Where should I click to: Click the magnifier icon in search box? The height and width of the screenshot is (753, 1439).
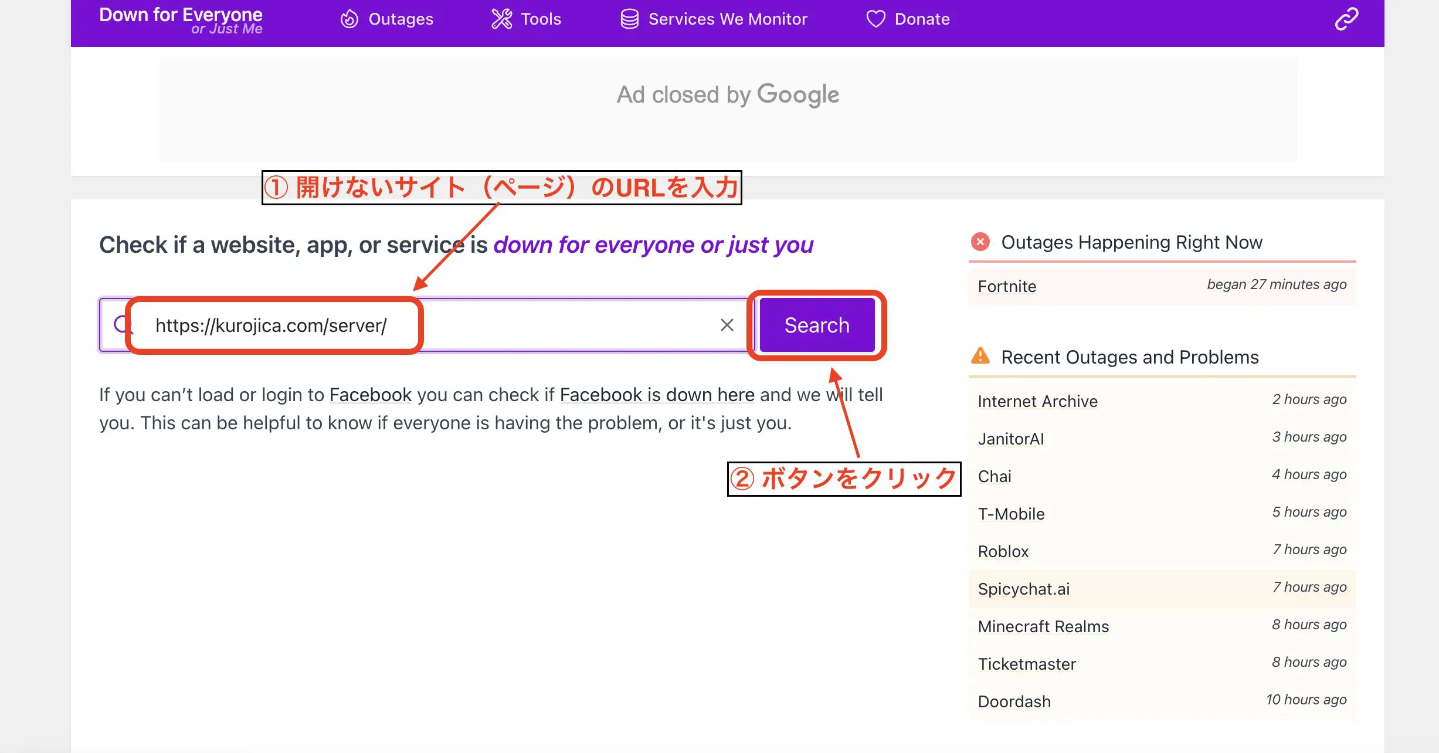(123, 324)
